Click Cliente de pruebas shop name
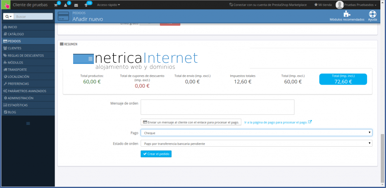The height and width of the screenshot is (188, 386). (30, 5)
